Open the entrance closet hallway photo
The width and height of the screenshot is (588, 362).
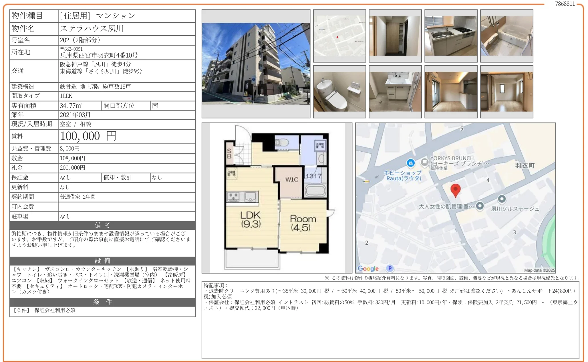[395, 36]
